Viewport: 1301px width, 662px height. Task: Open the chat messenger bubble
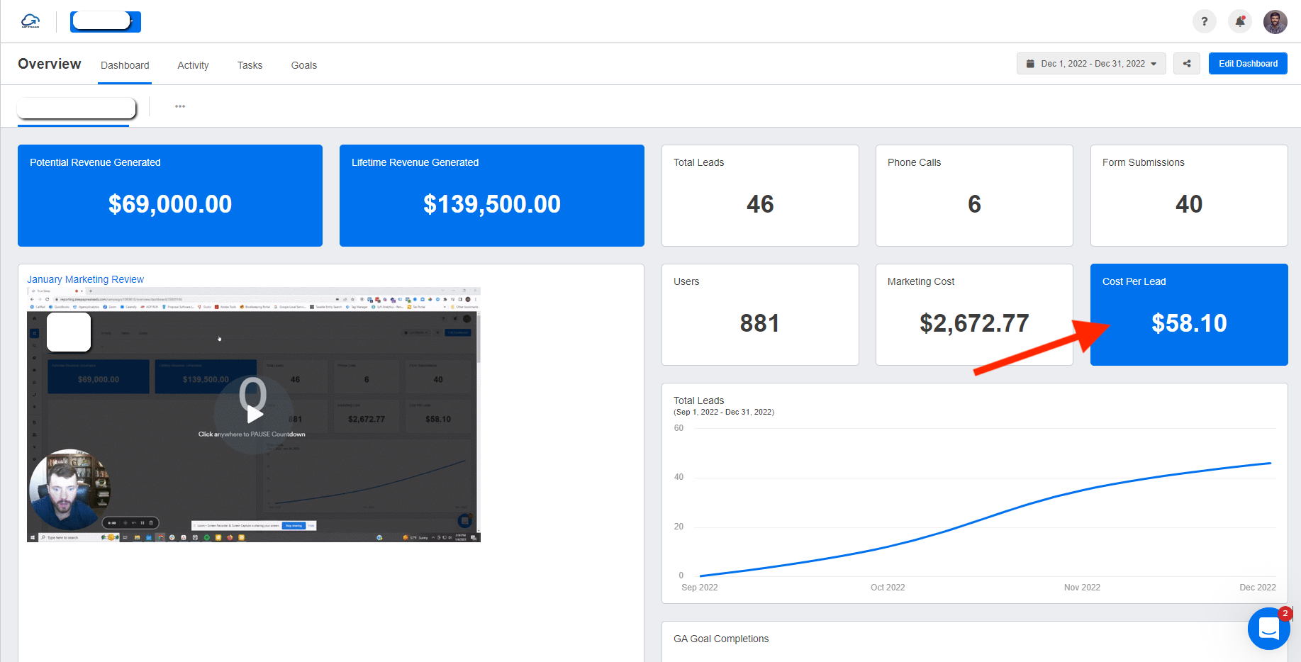point(1268,628)
